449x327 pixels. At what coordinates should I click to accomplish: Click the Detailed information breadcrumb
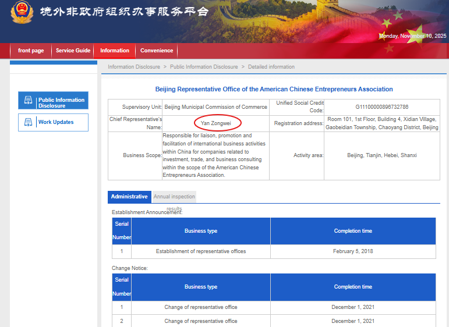click(271, 67)
